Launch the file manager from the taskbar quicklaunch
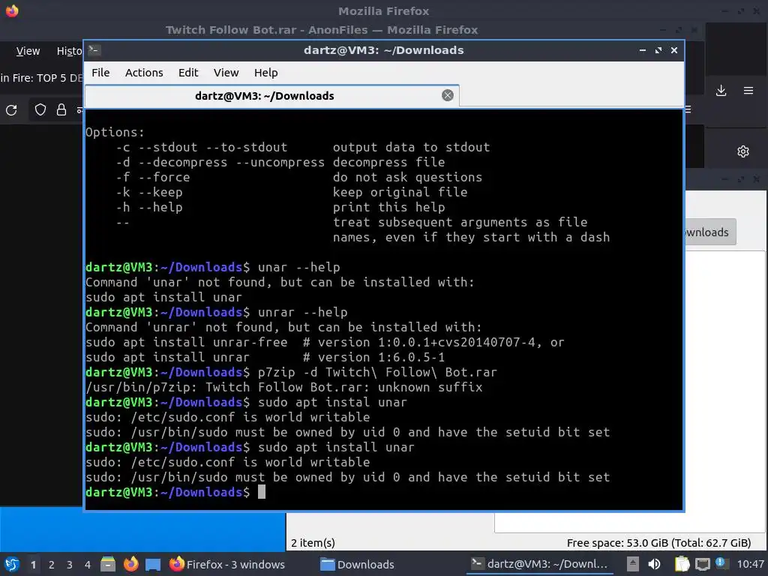768x576 pixels. 108,564
